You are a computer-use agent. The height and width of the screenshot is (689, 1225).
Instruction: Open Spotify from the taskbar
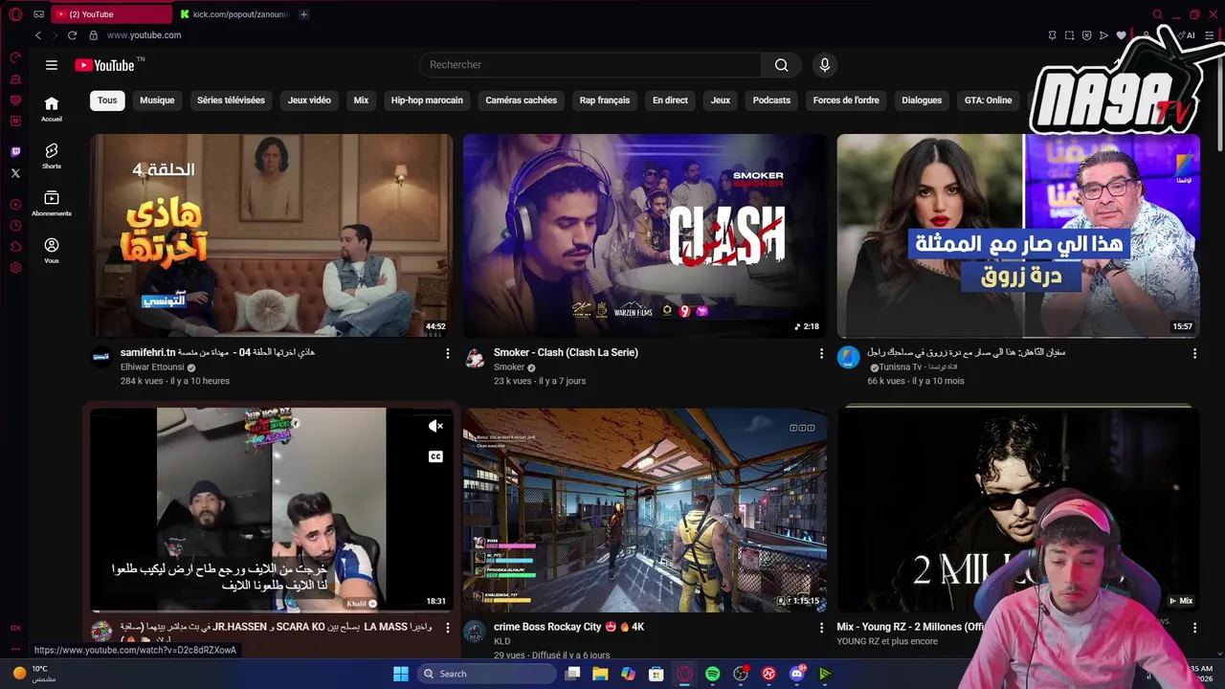tap(712, 674)
